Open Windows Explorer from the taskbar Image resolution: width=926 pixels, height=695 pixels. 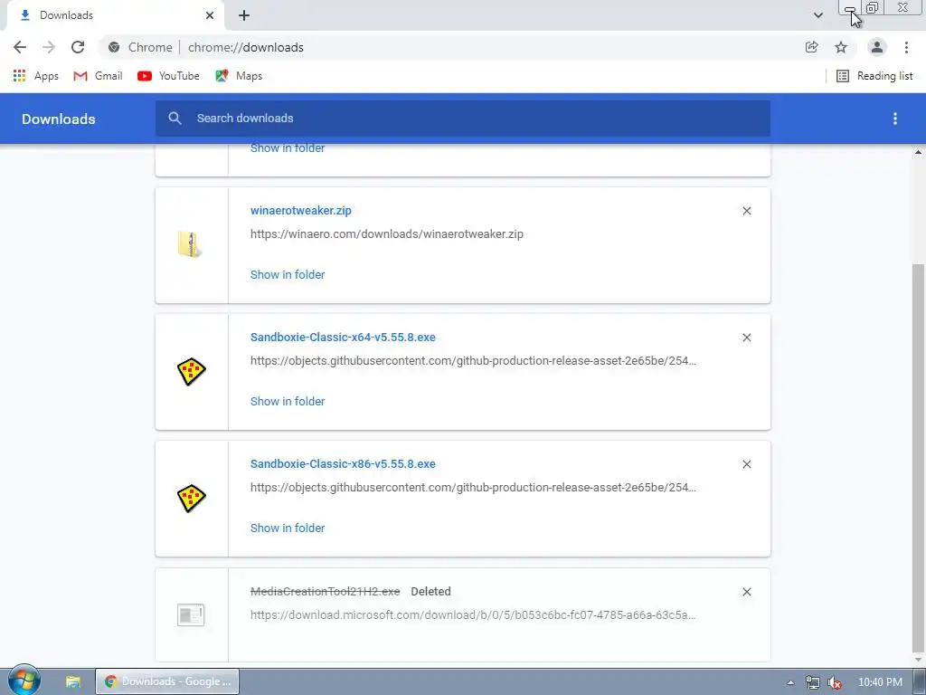72,682
